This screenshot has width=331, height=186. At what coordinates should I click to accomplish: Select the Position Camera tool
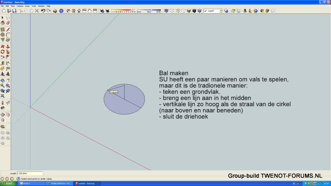2,103
